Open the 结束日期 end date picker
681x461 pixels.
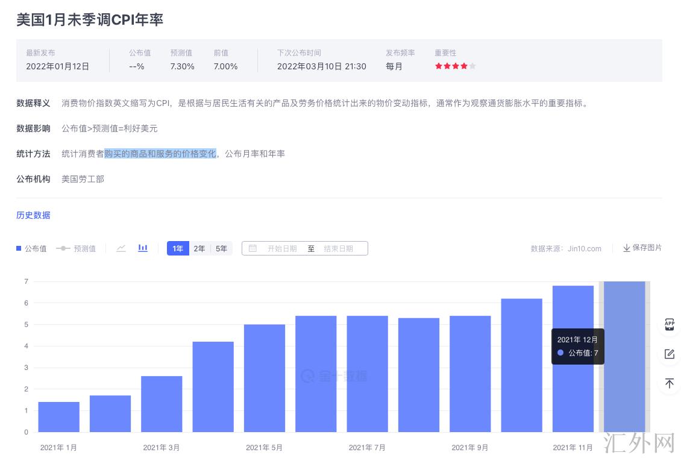pyautogui.click(x=338, y=248)
